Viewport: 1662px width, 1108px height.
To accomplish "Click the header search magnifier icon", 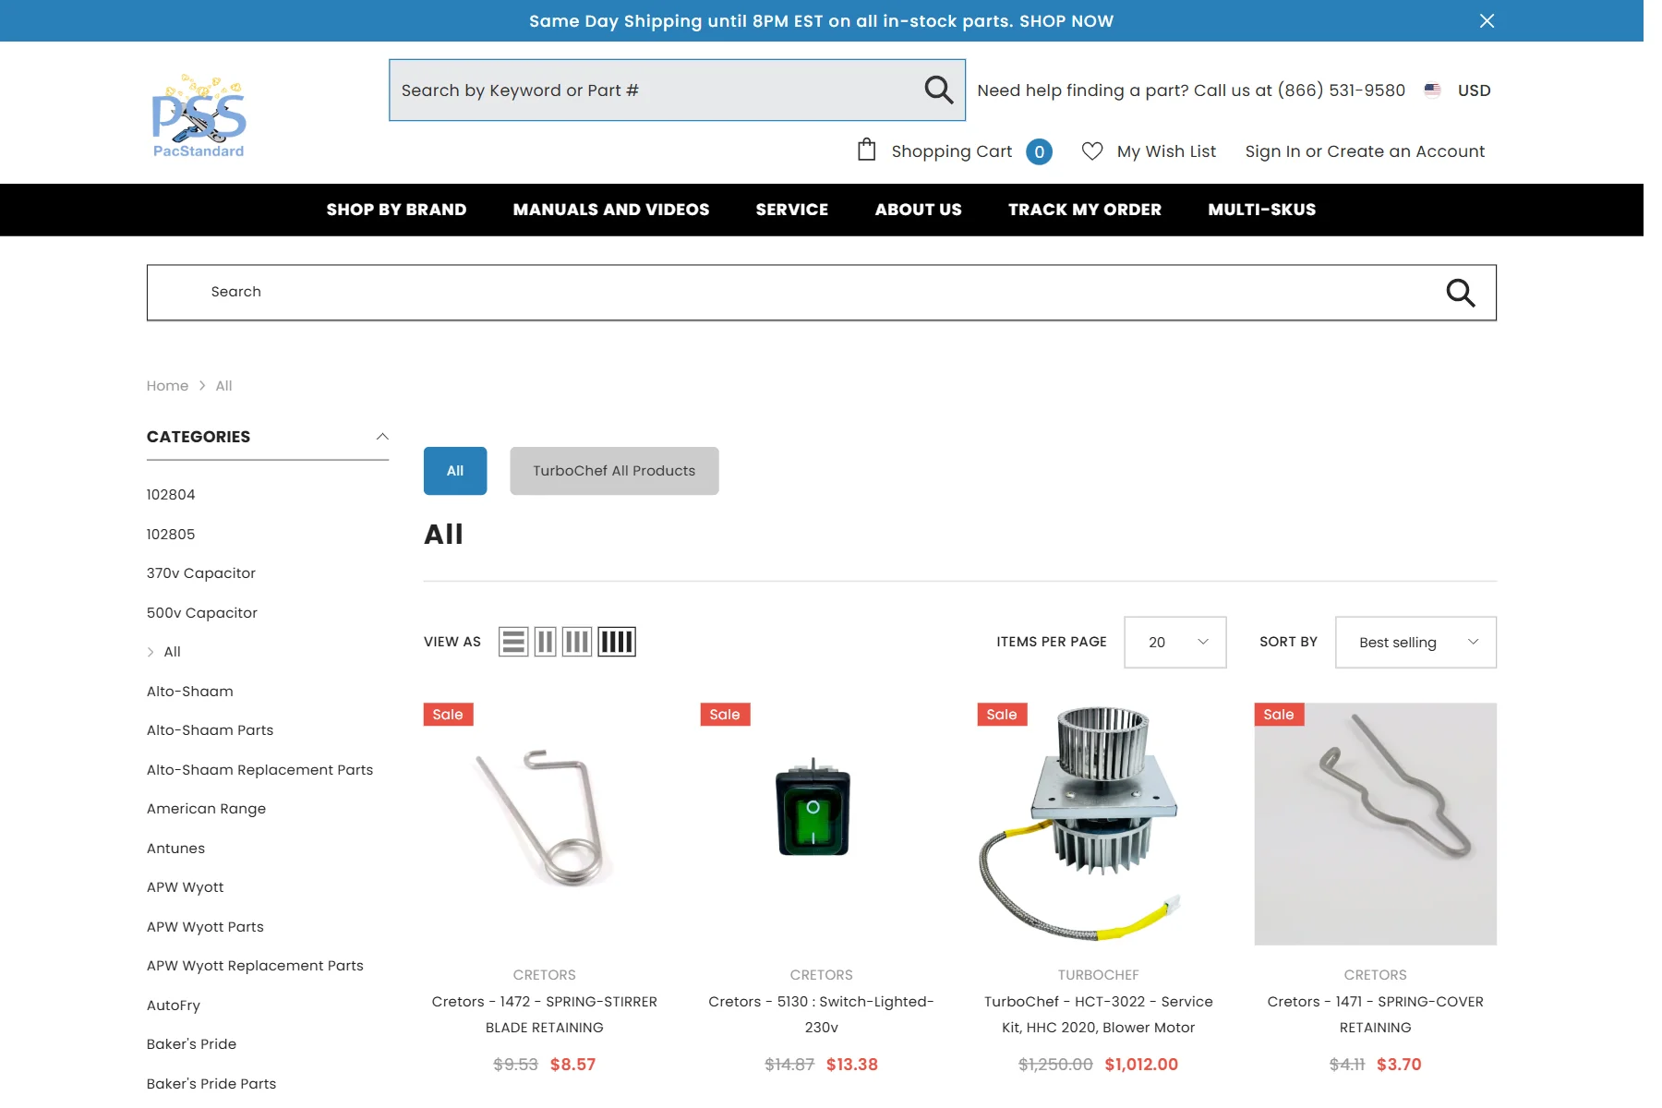I will pyautogui.click(x=938, y=90).
